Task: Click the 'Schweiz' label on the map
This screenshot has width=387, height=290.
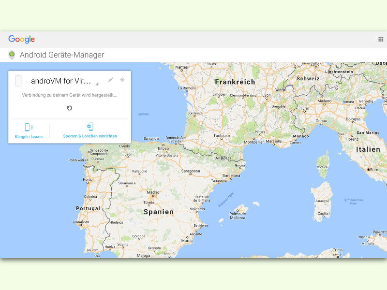Action: [x=308, y=79]
